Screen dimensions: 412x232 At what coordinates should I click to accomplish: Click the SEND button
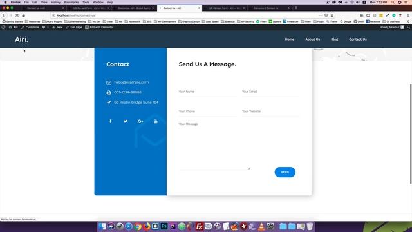[x=285, y=172]
